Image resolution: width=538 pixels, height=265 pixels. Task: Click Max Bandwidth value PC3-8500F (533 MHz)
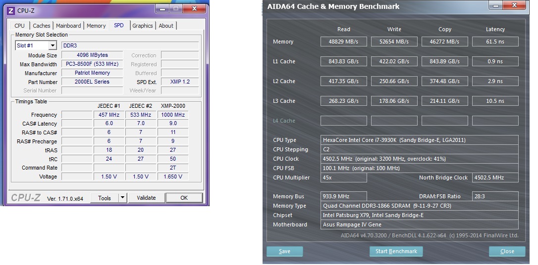pyautogui.click(x=92, y=64)
